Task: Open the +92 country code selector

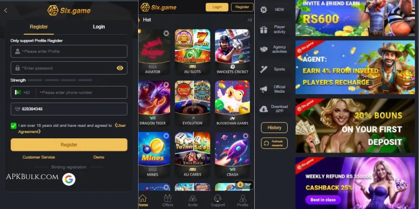Action: click(x=23, y=93)
